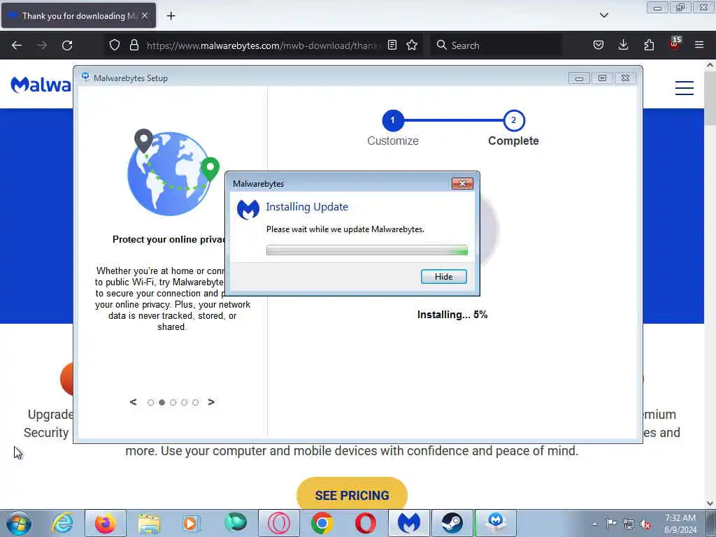Close the Thank you for downloading tab
Image resolution: width=716 pixels, height=537 pixels.
(145, 16)
